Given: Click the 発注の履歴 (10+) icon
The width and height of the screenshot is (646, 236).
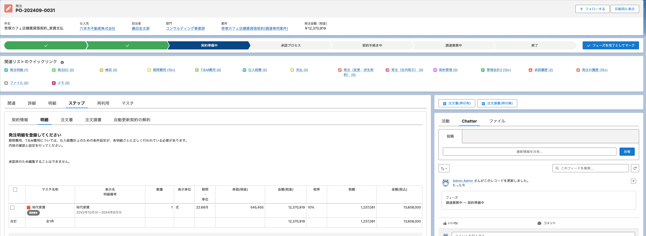Looking at the screenshot, I should [578, 70].
